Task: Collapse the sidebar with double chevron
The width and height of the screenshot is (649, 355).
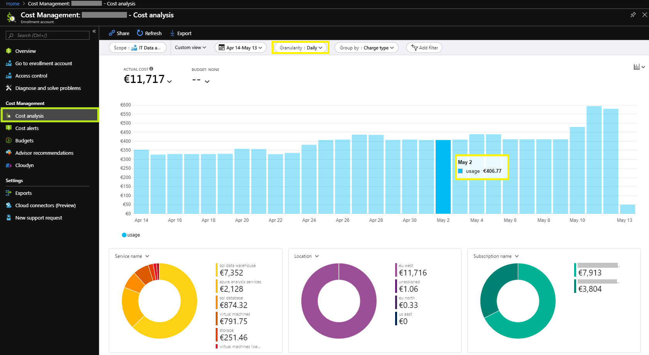Action: point(94,31)
